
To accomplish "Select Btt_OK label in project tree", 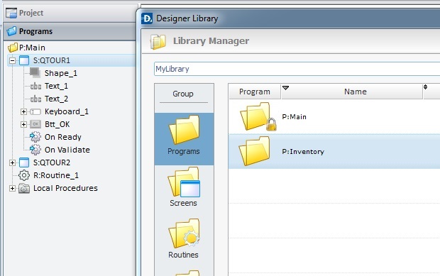I will pyautogui.click(x=57, y=124).
